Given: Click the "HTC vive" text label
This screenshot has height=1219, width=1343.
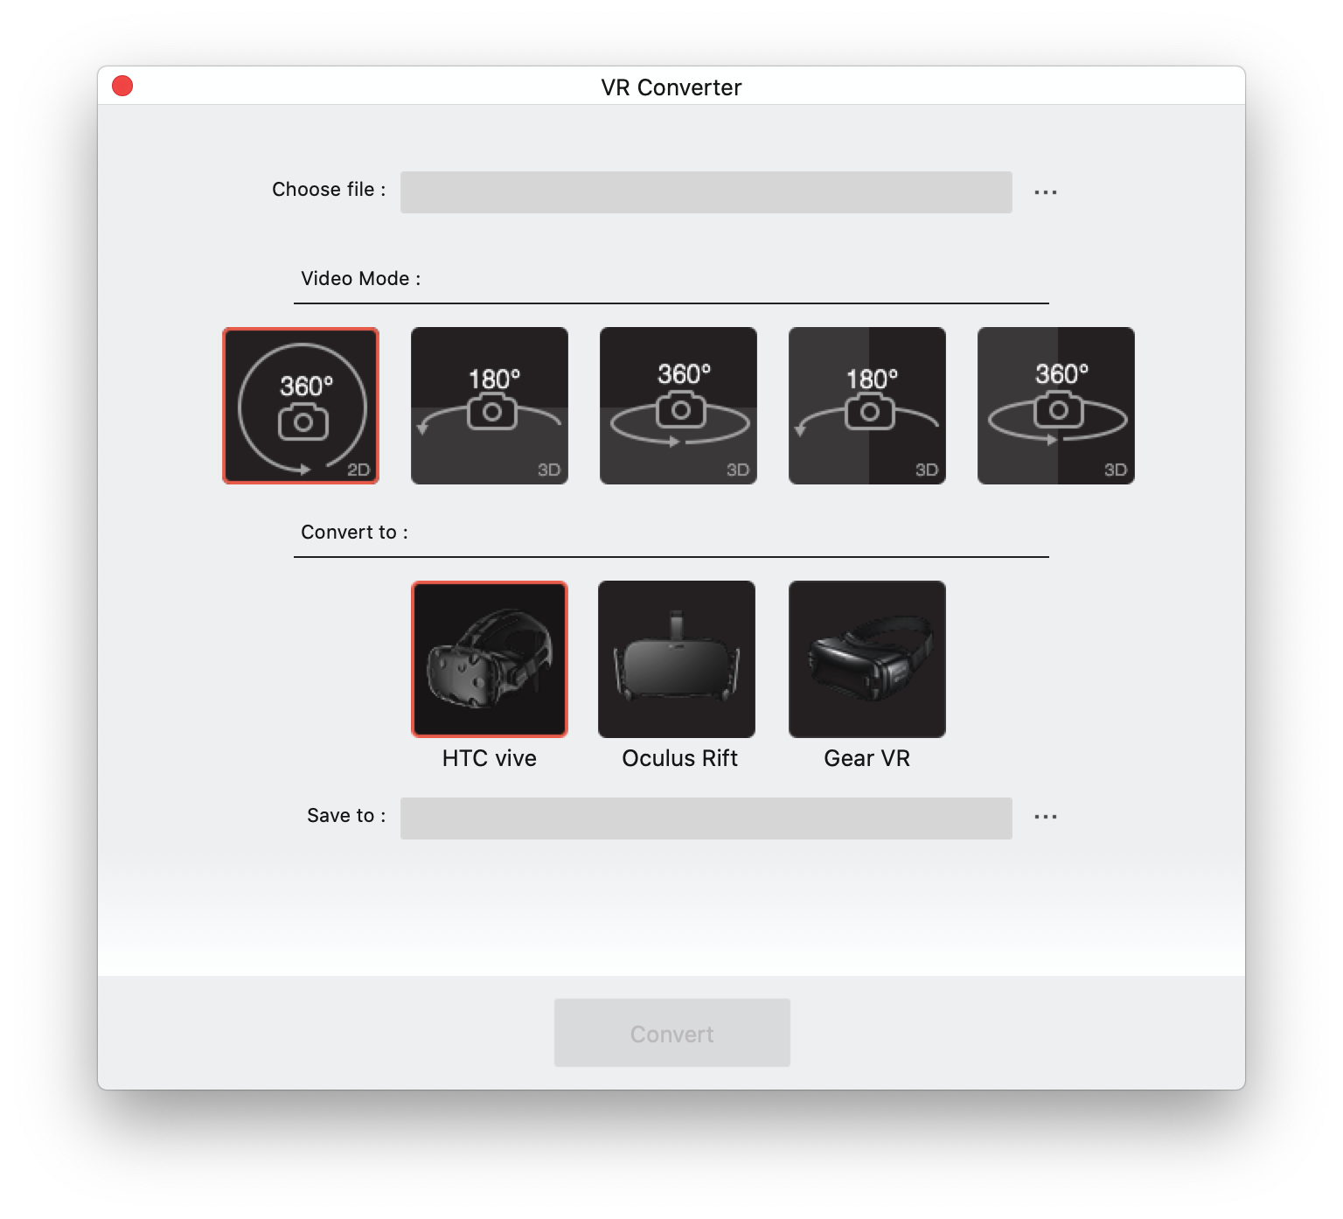Looking at the screenshot, I should point(490,758).
